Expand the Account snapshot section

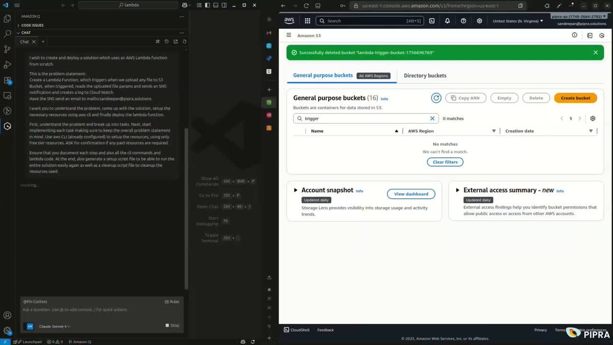pos(295,190)
